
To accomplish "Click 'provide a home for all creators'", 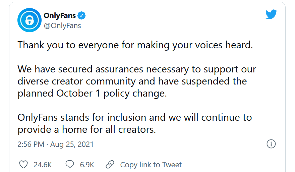I will click(x=87, y=129).
